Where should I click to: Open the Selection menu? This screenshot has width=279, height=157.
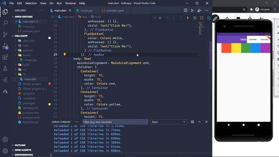[31, 3]
